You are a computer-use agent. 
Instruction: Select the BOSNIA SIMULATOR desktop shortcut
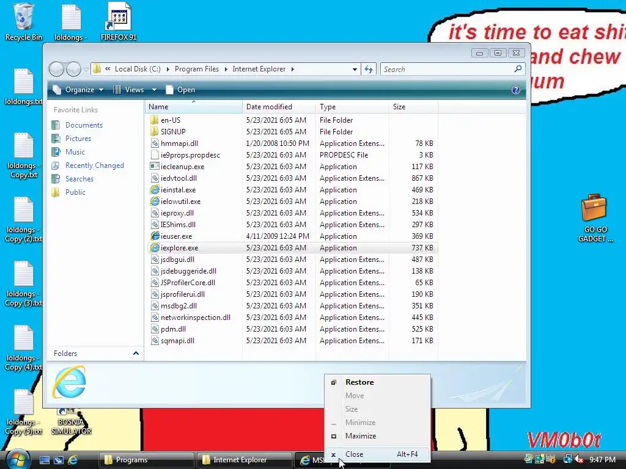[x=71, y=422]
